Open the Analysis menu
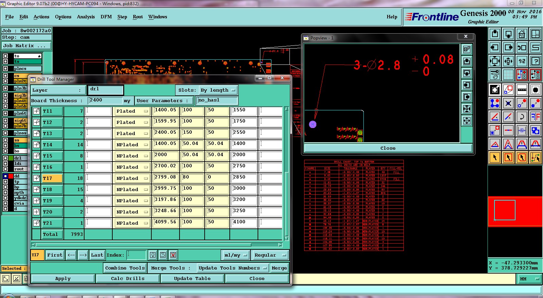543x298 pixels. (x=86, y=17)
